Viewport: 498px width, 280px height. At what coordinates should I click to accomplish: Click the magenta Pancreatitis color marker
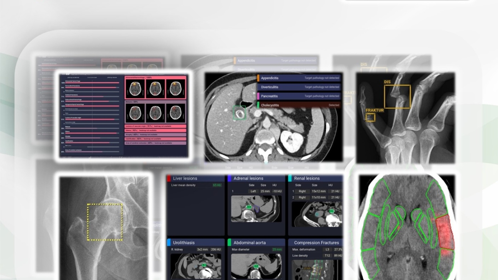[x=259, y=96]
